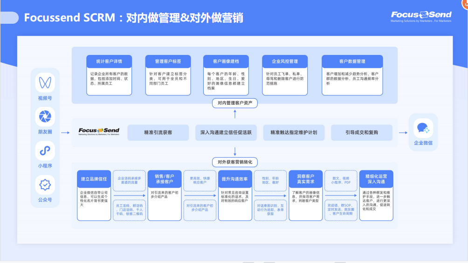Click the 引导成交和复购 step box
Viewport: 468px width, 263px height.
pos(362,133)
